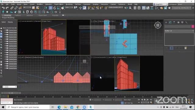Viewport: 195px width, 110px height.
Task: Open the Rendering menu
Action: coord(69,4)
